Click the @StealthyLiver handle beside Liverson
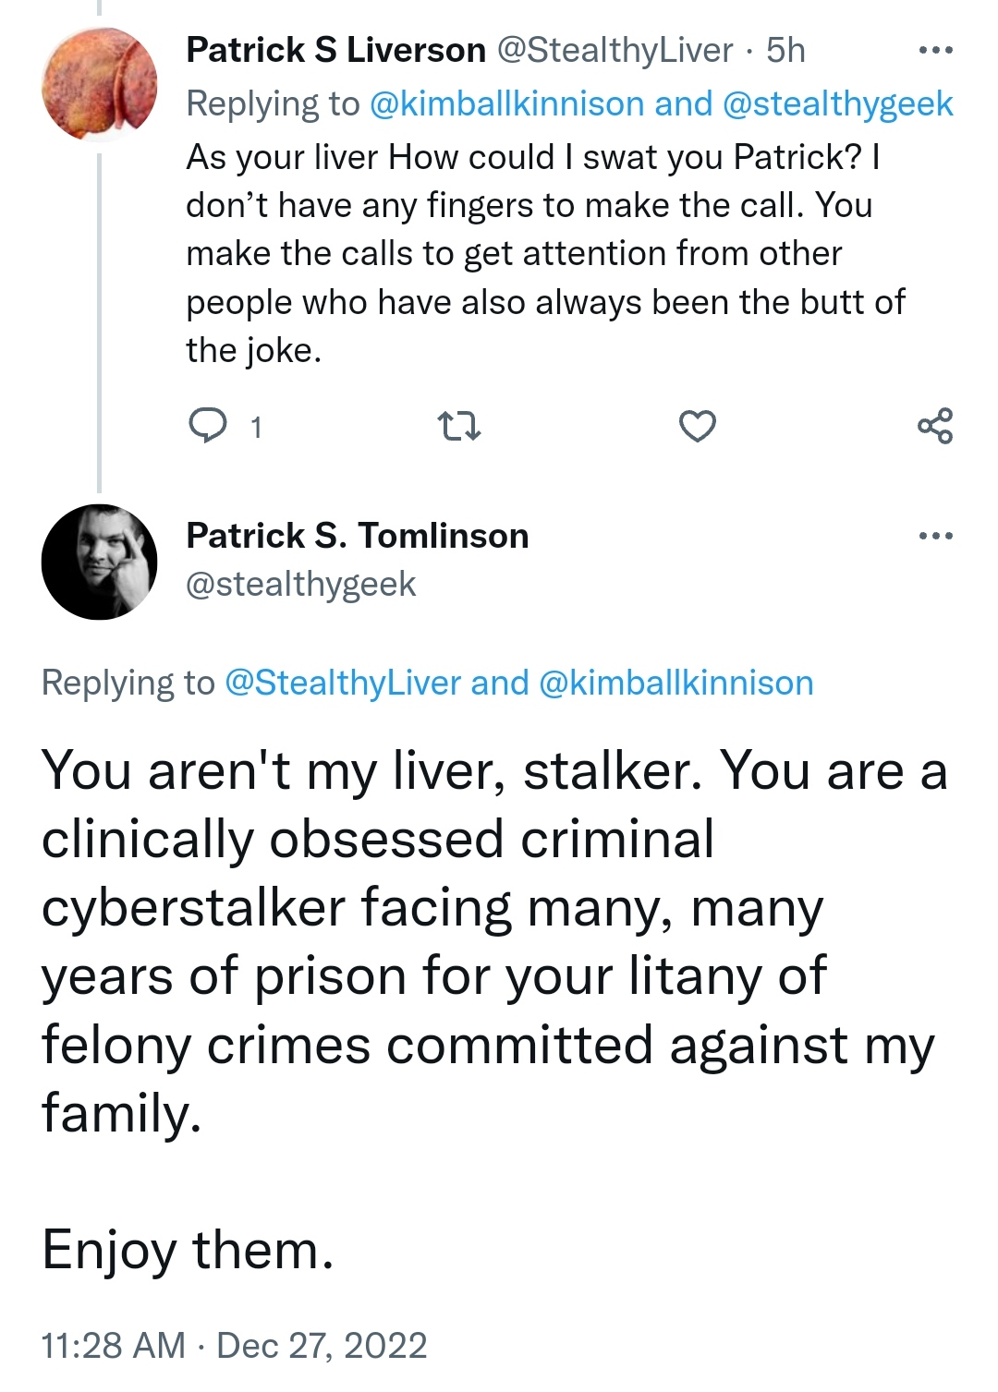 615,50
